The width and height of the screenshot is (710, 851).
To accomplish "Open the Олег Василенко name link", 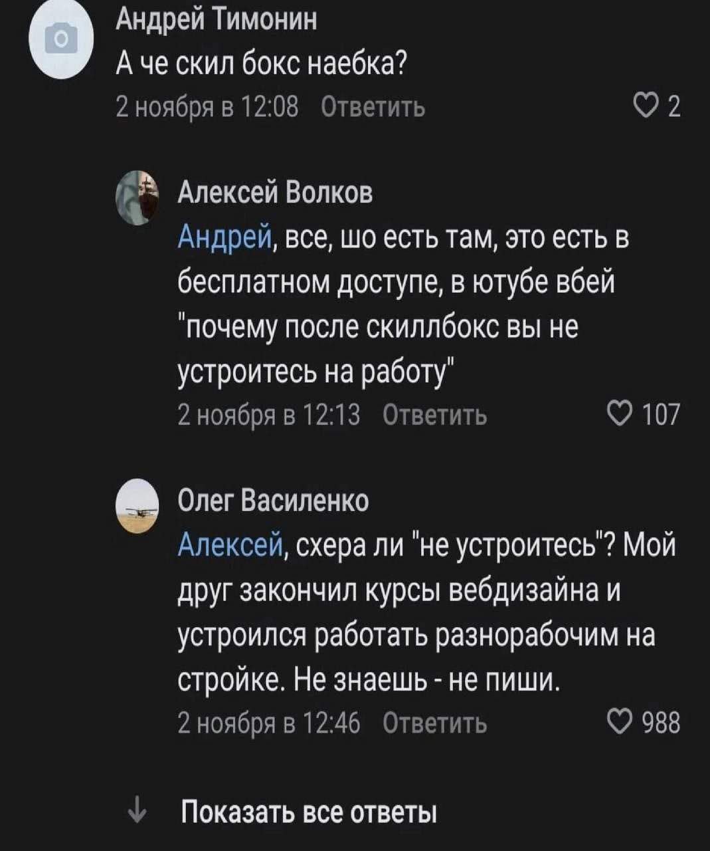I will [274, 501].
